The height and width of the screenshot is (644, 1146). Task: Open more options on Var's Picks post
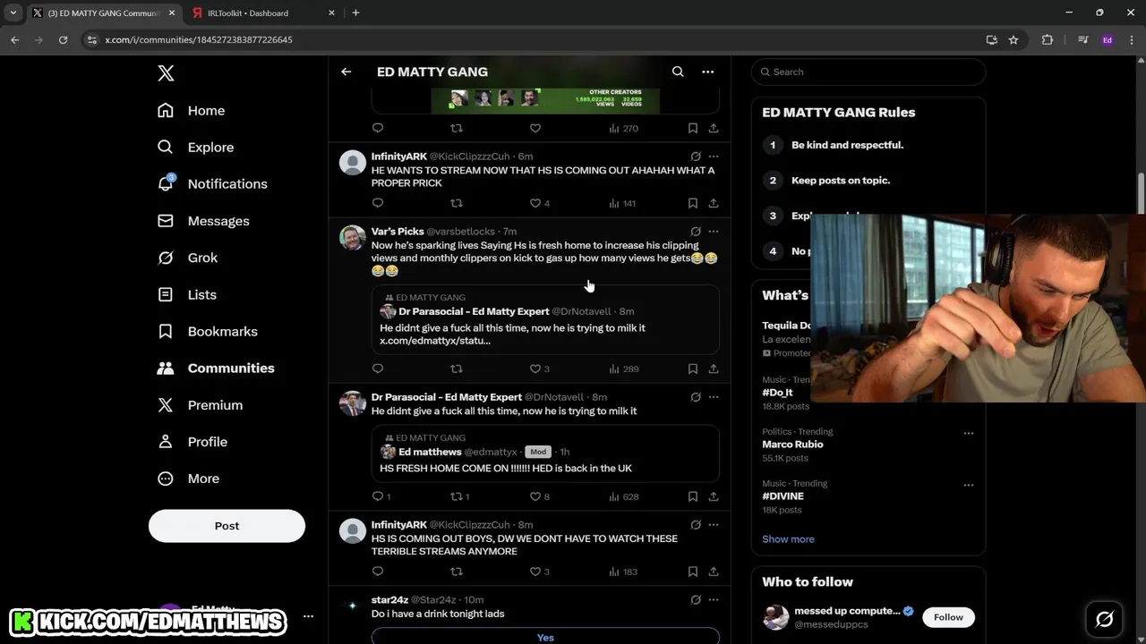tap(714, 232)
